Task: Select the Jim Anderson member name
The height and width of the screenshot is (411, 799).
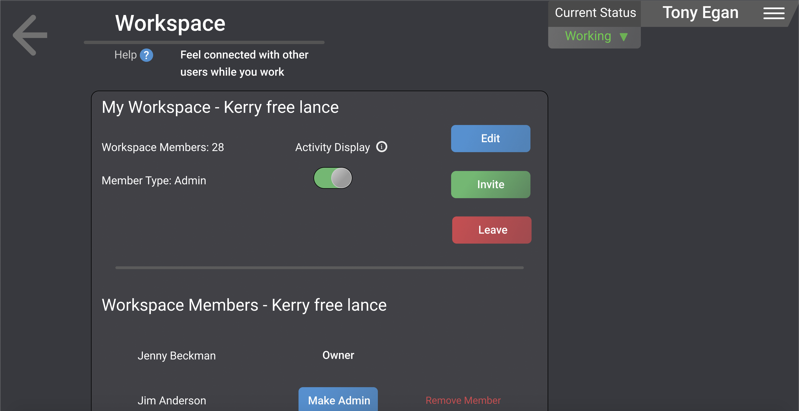Action: 171,400
